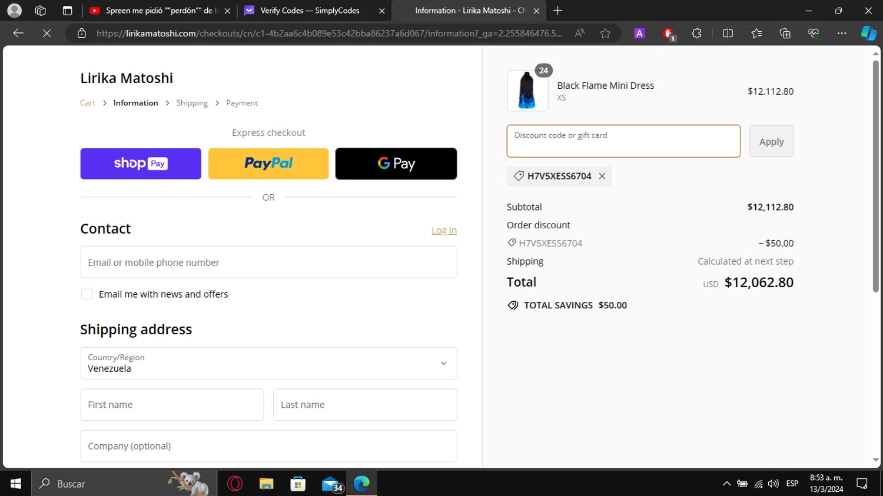Click the First name field
The width and height of the screenshot is (883, 496).
172,405
